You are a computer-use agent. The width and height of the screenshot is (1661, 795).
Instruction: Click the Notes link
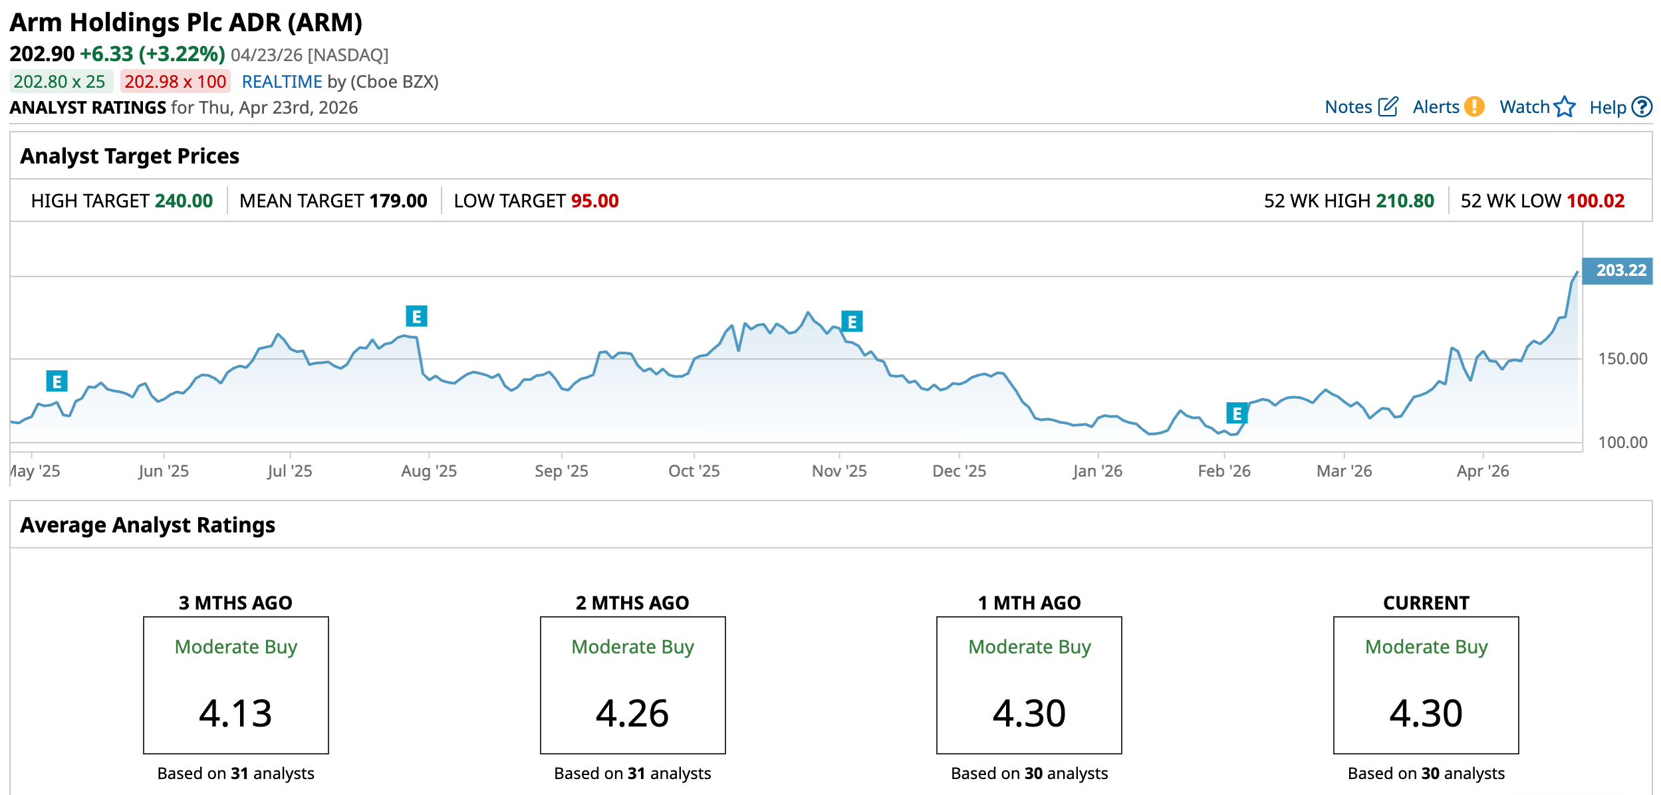click(x=1348, y=107)
